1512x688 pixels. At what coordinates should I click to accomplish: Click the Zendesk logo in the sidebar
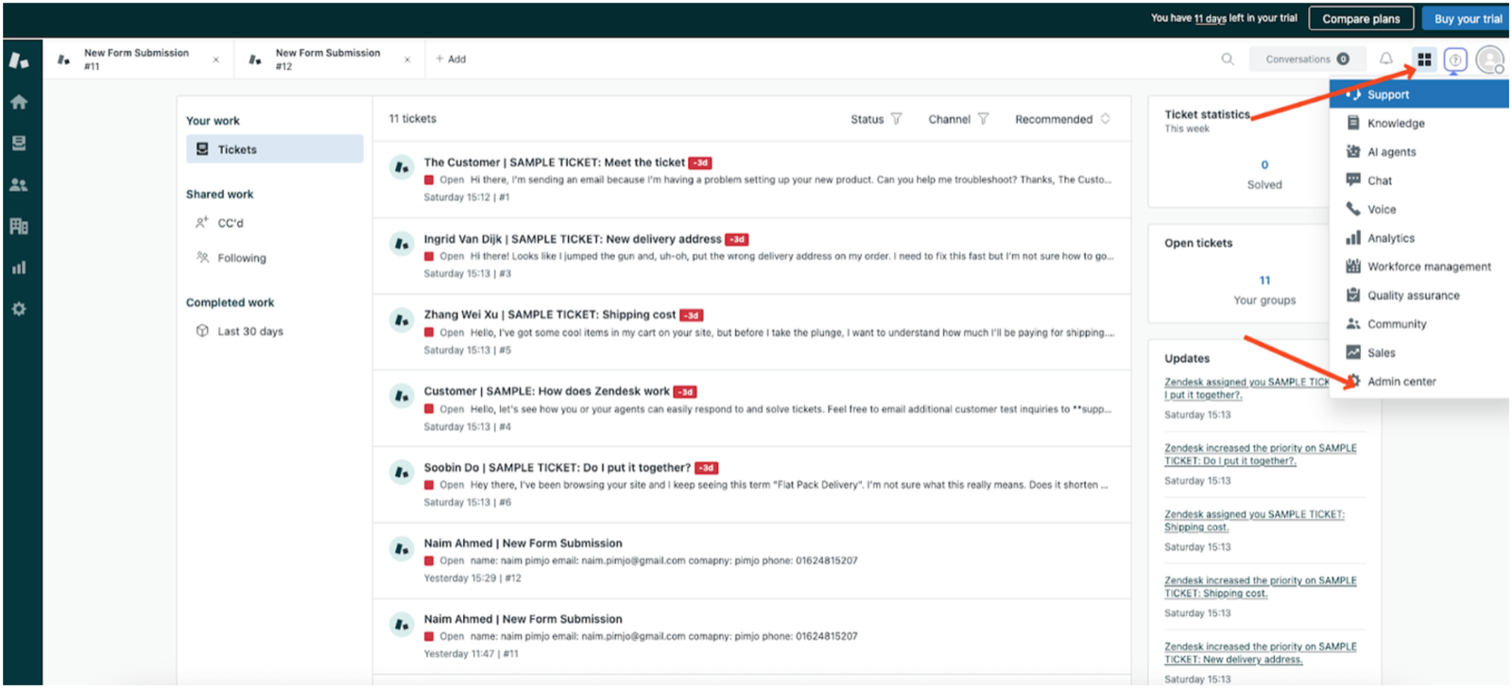click(19, 60)
